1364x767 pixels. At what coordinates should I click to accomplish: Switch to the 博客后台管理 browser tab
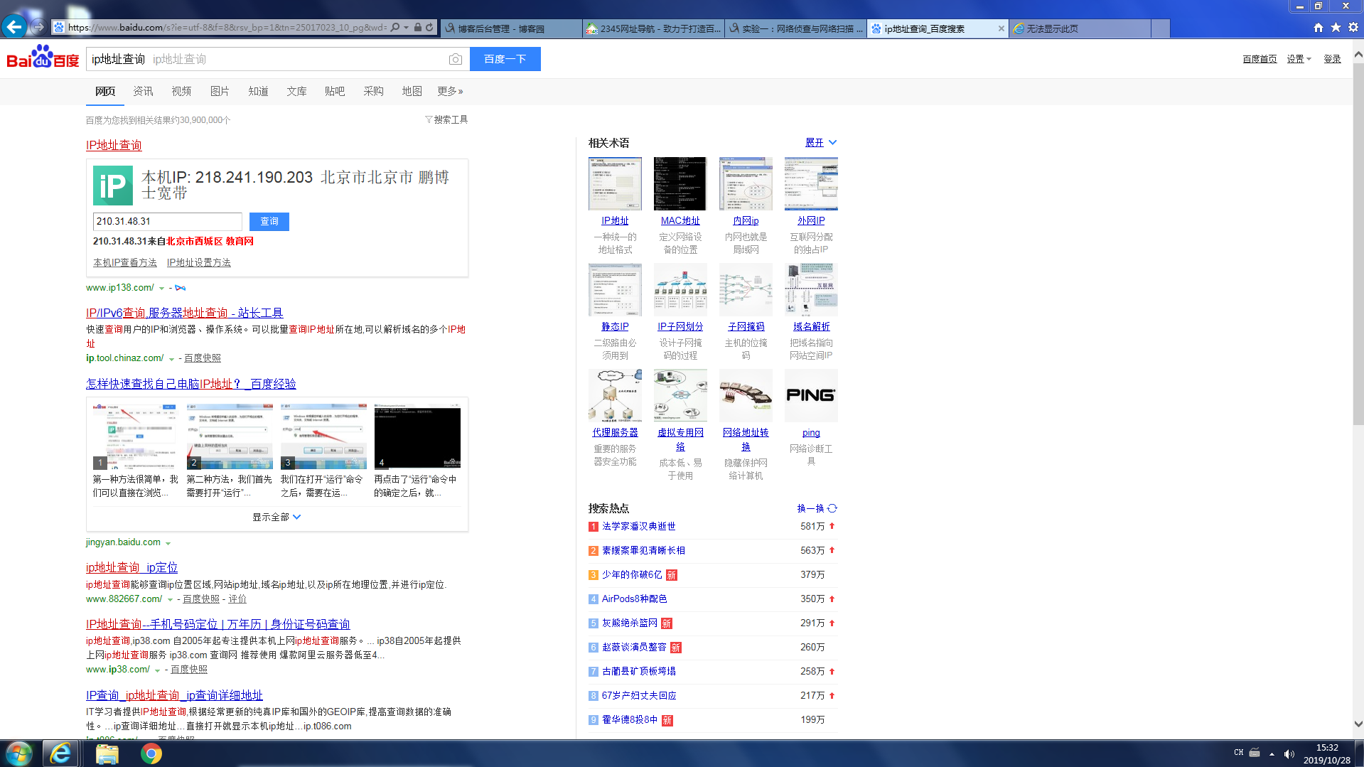coord(510,28)
